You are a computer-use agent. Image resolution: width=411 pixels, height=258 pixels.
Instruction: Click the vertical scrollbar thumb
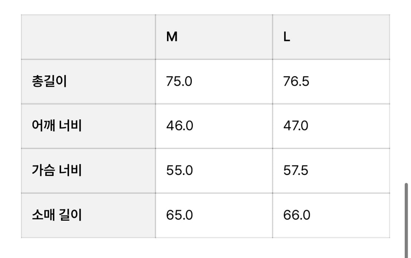pos(406,220)
